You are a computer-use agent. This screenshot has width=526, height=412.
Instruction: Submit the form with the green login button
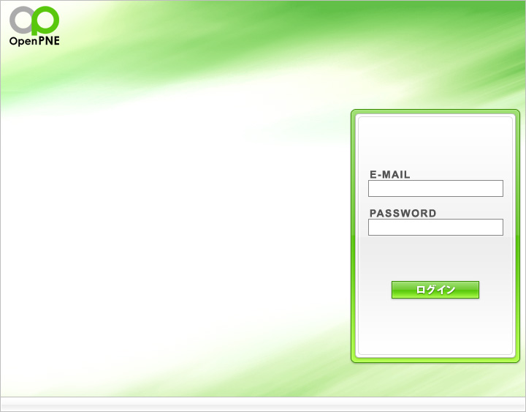pos(435,290)
